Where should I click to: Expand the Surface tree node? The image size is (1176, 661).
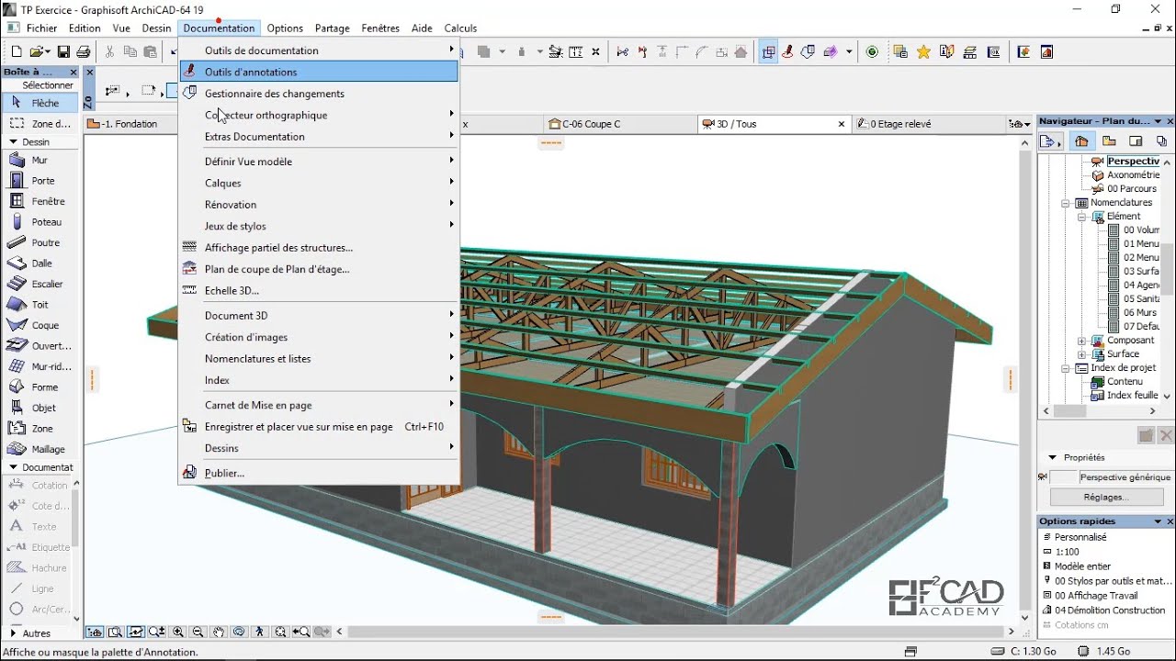[1081, 354]
